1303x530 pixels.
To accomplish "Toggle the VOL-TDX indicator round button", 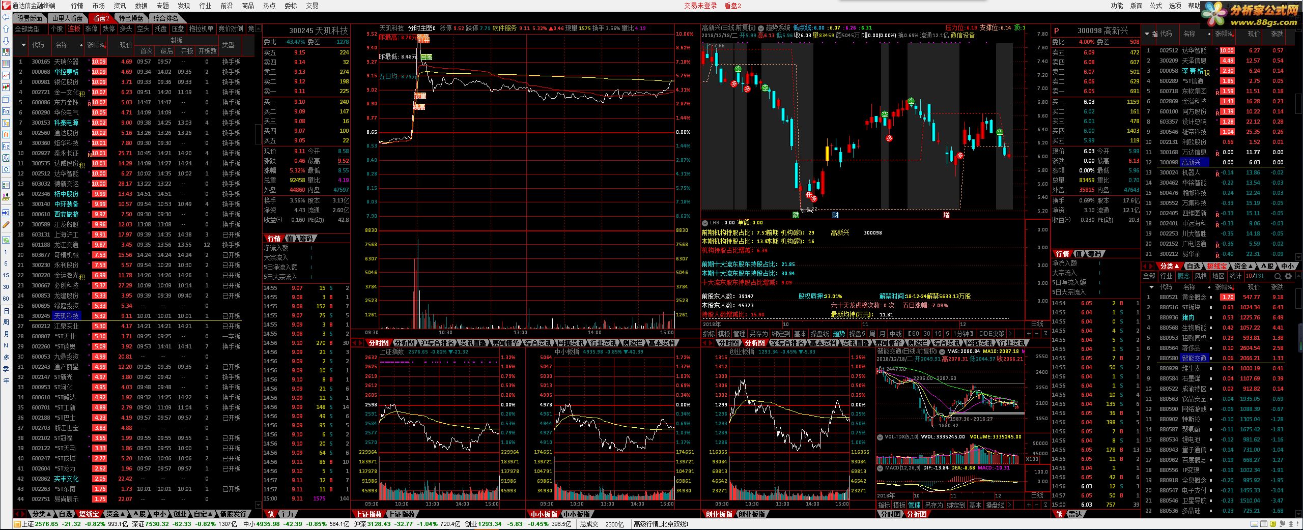I will (x=880, y=437).
